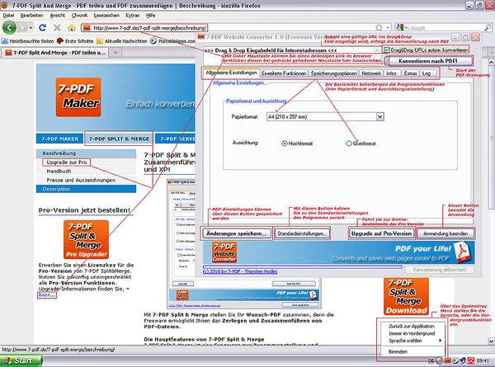Open the Lesezeichen menu
Viewport: 495px width, 367px height.
point(106,15)
